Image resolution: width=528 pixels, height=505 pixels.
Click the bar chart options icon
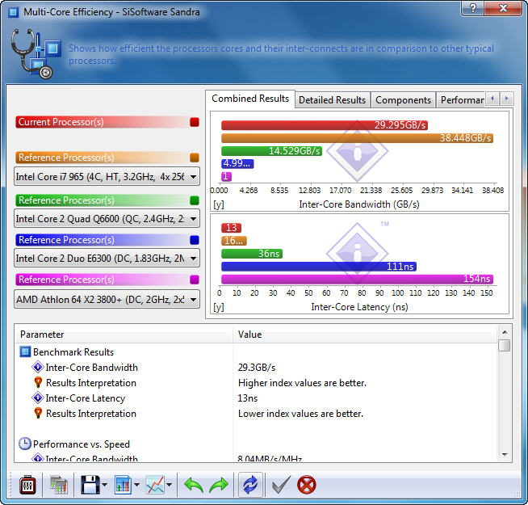coord(124,485)
